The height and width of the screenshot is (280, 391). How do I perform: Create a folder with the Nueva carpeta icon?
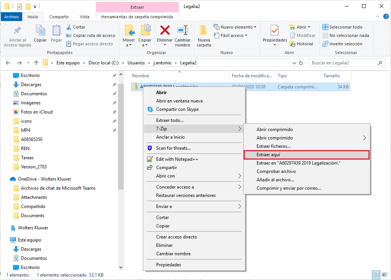[x=204, y=30]
